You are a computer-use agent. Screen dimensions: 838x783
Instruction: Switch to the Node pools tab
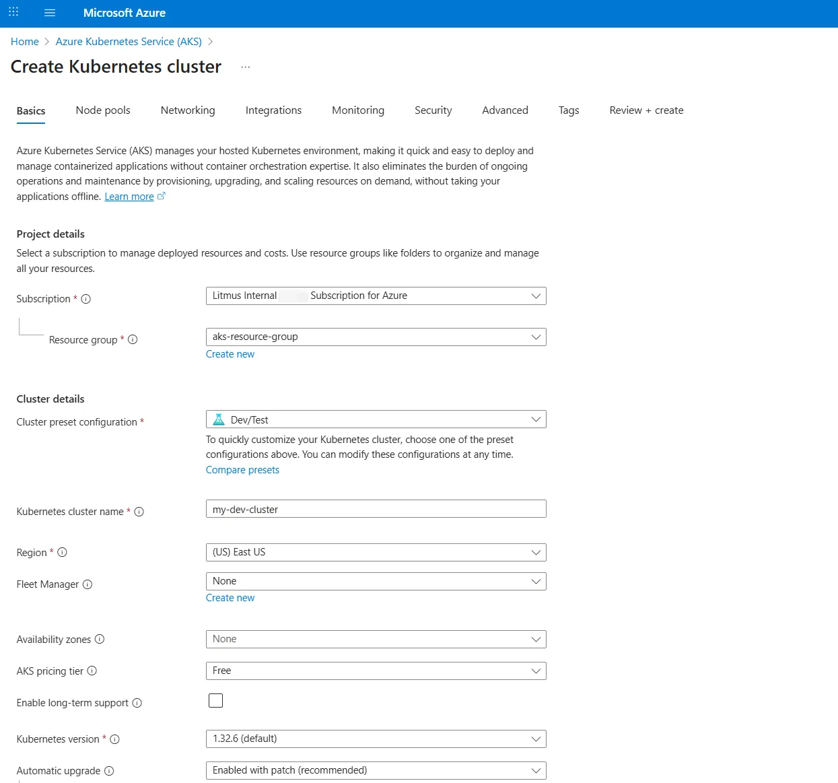pos(103,110)
